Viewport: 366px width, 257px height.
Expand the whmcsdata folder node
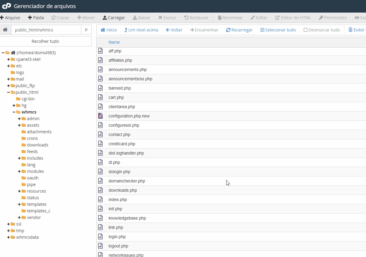(x=8, y=237)
